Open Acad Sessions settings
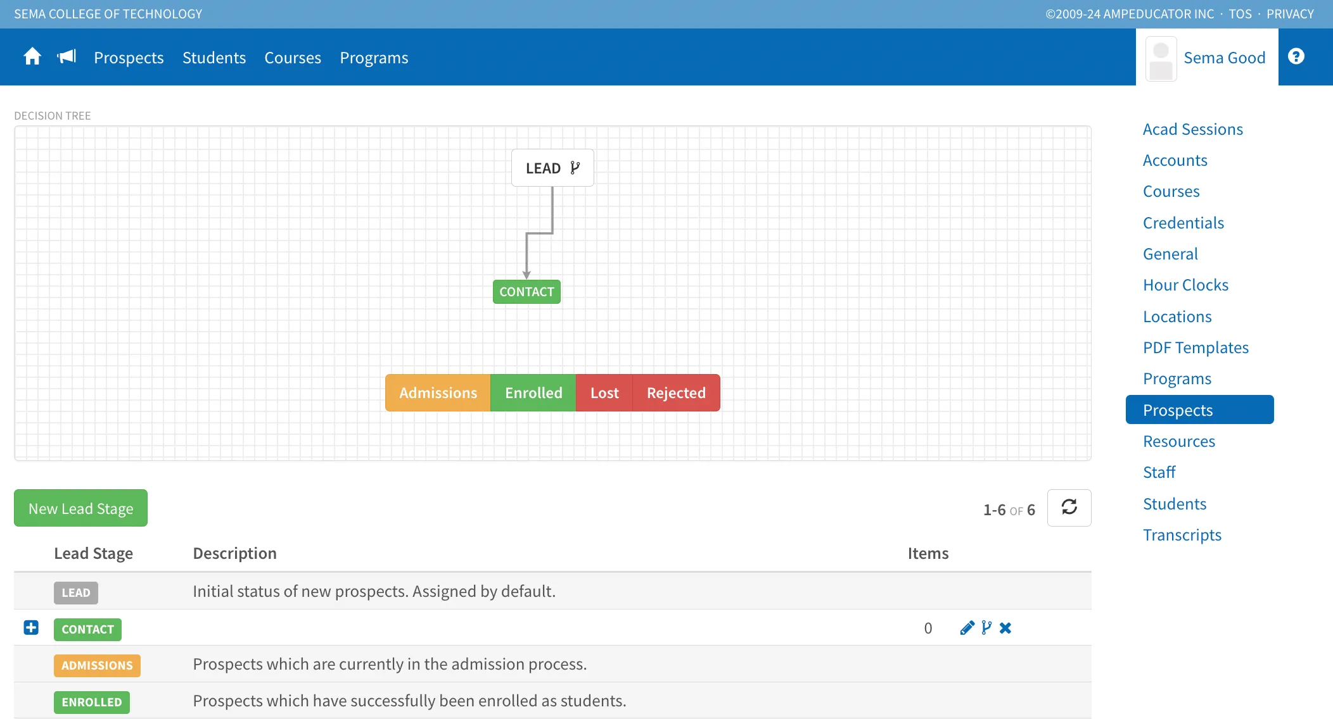Image resolution: width=1333 pixels, height=719 pixels. [x=1192, y=129]
